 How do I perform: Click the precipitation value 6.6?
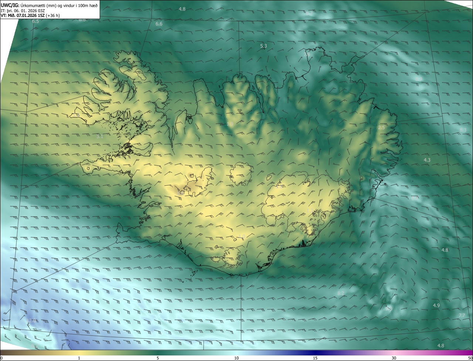[x=159, y=24]
